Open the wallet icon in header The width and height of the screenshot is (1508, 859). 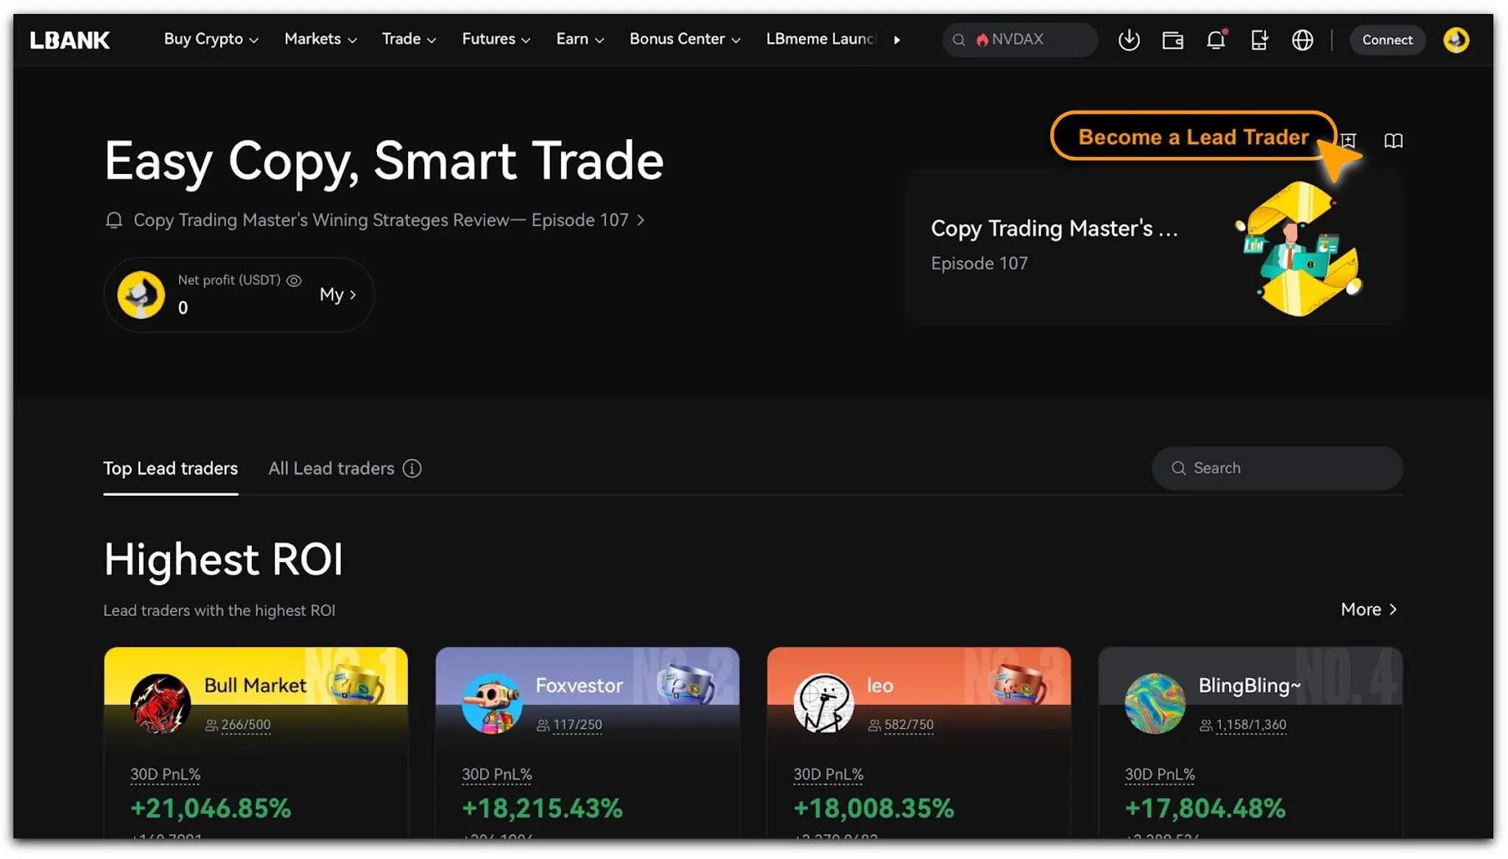click(x=1172, y=40)
